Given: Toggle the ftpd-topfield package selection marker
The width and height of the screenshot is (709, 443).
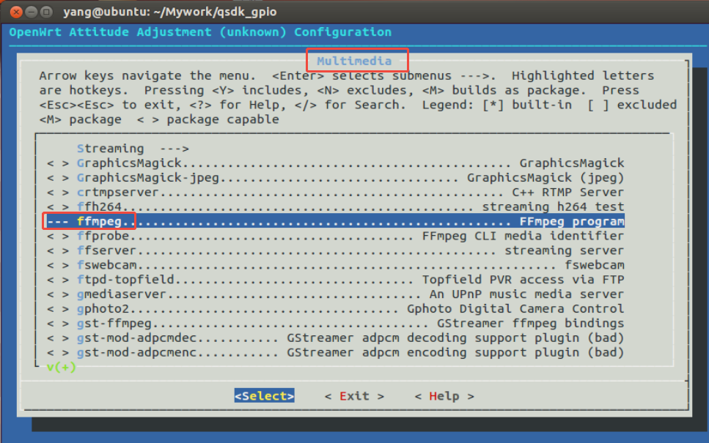Looking at the screenshot, I should (59, 280).
